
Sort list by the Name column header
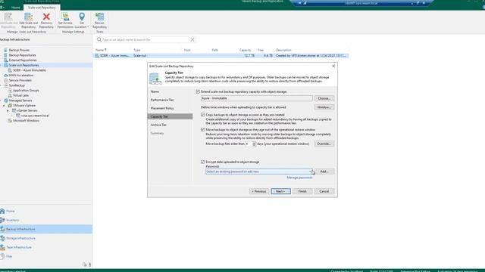[101, 50]
